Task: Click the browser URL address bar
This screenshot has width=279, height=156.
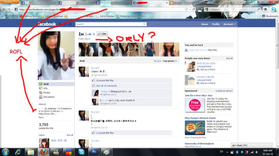Action: click(x=100, y=9)
